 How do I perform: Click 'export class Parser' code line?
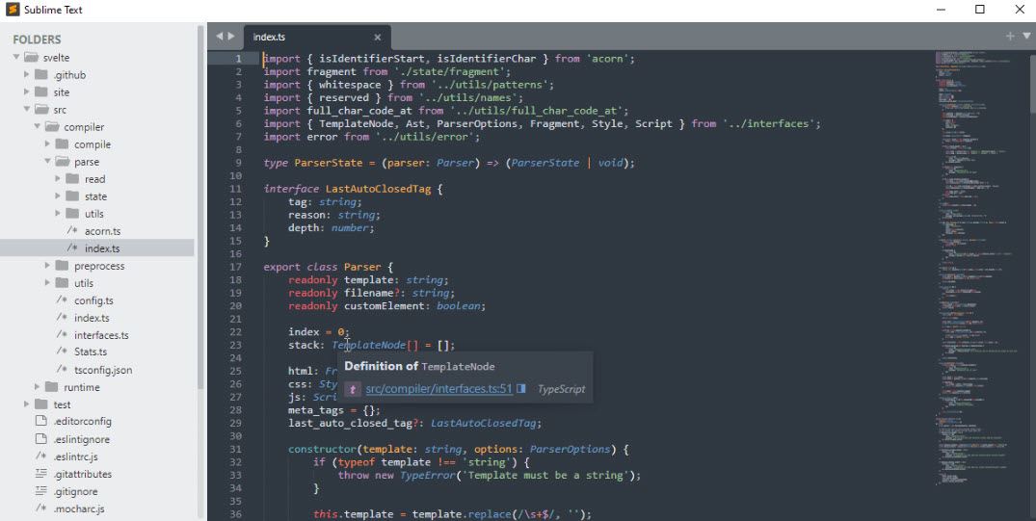tap(328, 267)
